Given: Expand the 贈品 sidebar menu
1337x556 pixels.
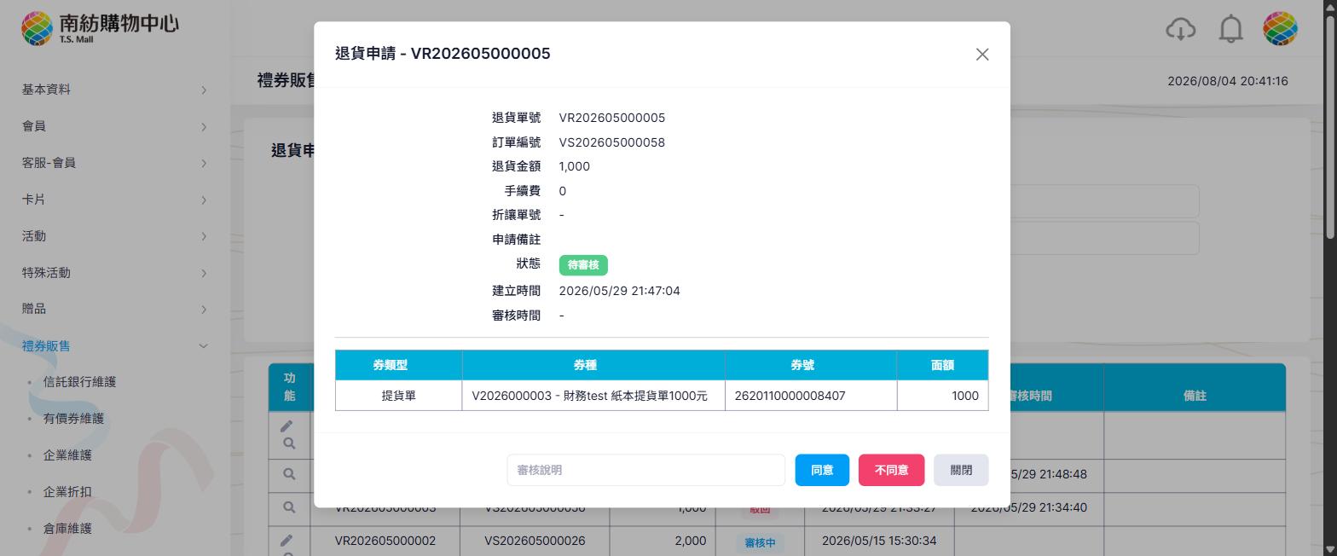Looking at the screenshot, I should click(x=115, y=309).
